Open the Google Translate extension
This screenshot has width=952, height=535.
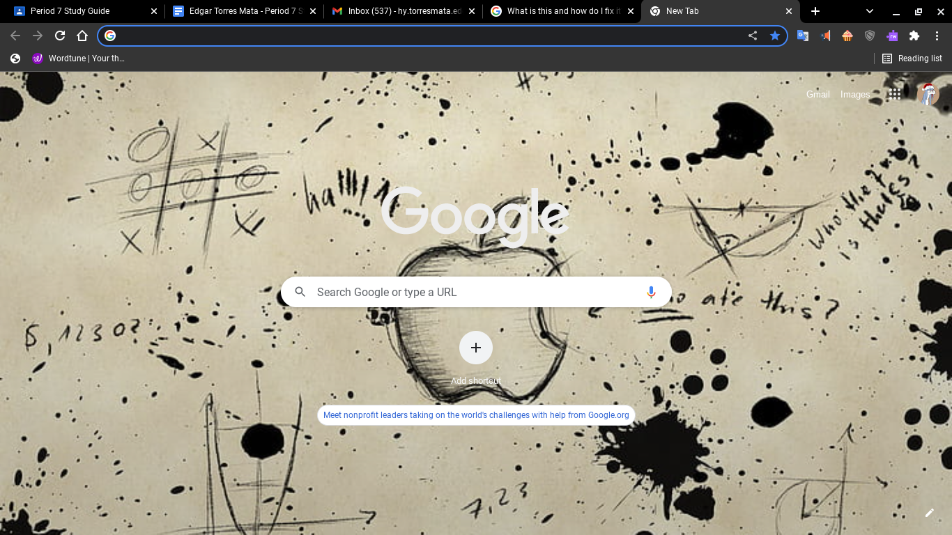[803, 36]
